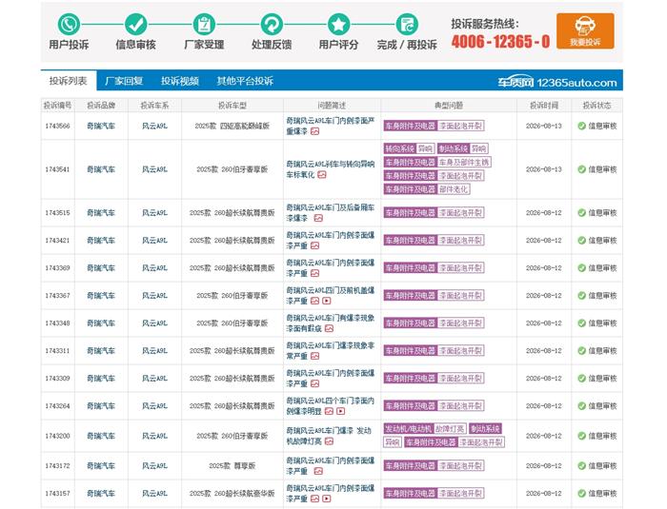Click the model cell 2025款 260超长续航豪华版
The image size is (667, 509).
pos(232,493)
